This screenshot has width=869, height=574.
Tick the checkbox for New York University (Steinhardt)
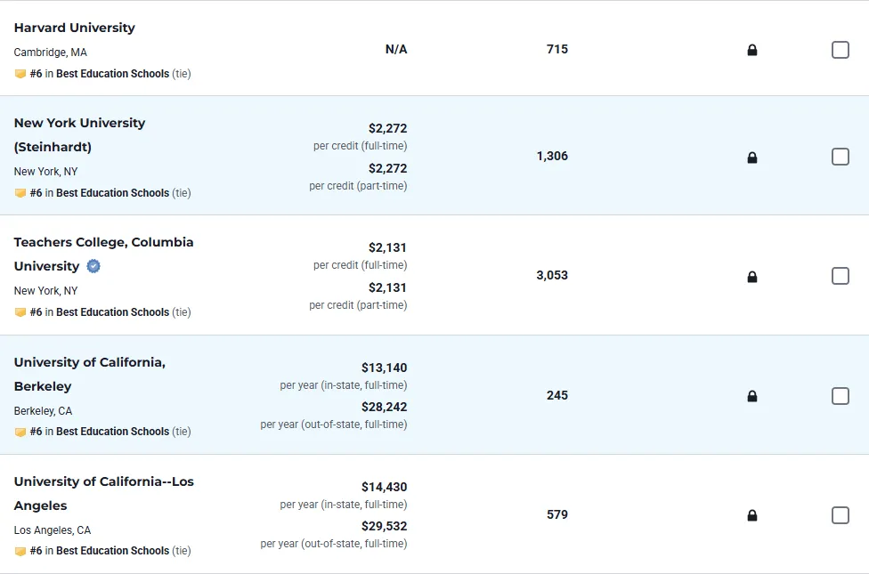point(841,157)
